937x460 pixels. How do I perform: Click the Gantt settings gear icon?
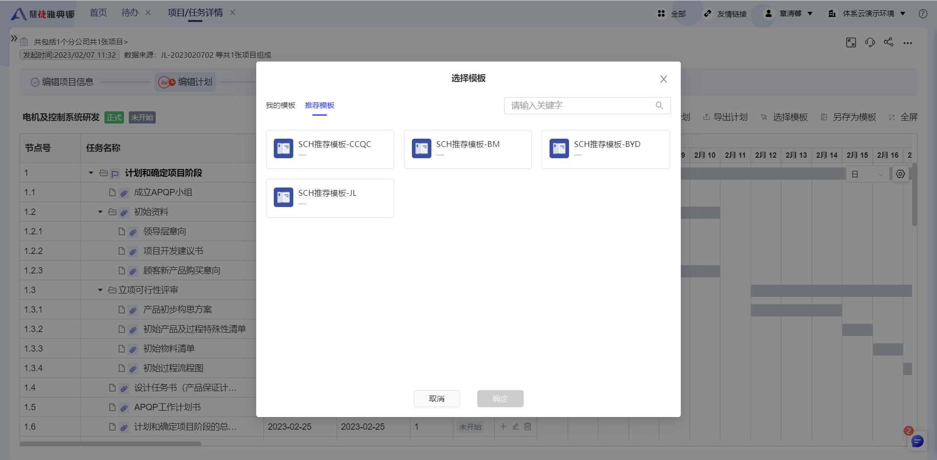pos(900,174)
